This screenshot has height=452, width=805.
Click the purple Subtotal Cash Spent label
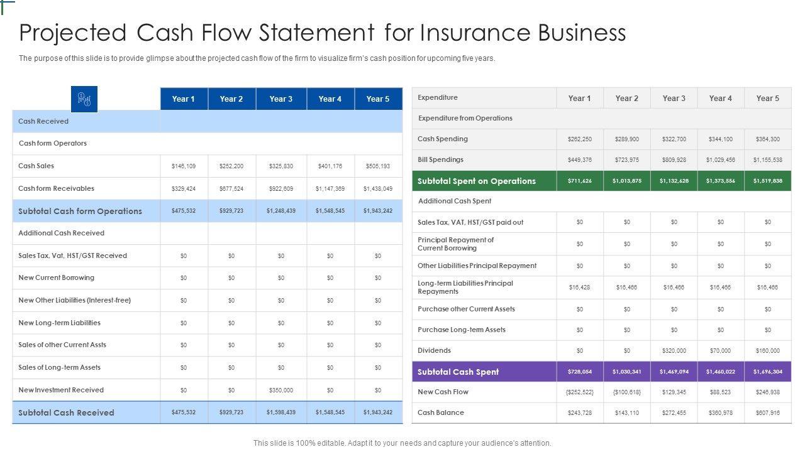458,372
